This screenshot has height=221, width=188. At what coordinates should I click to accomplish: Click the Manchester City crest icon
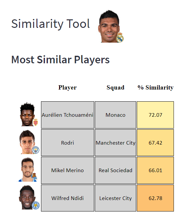[x=35, y=150]
